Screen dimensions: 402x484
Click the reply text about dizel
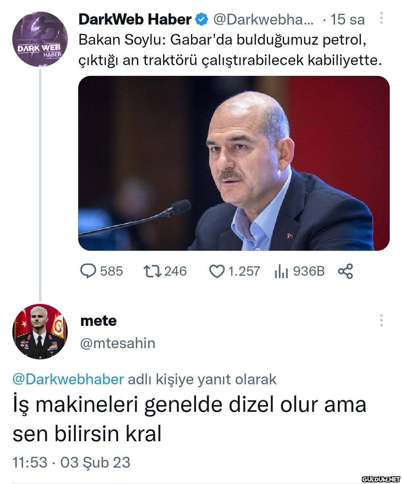click(x=189, y=417)
